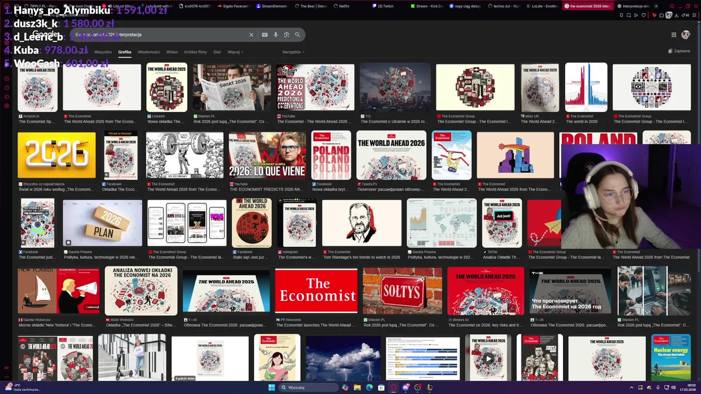Open OBS Studio from taskbar

coord(418,387)
